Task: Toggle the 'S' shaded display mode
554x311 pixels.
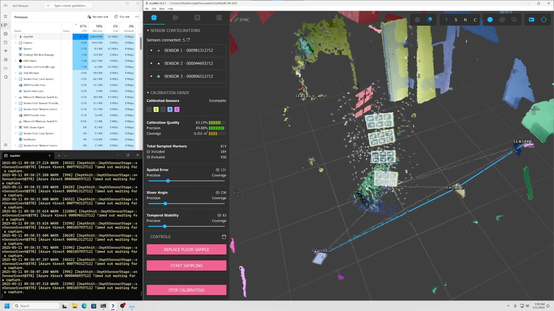Action: coord(456,20)
